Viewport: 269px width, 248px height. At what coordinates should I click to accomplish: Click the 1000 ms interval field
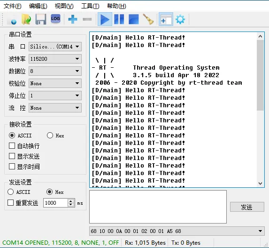tap(55, 203)
